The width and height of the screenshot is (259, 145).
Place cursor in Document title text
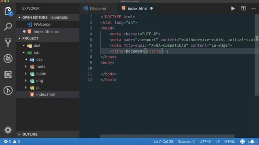(x=135, y=51)
